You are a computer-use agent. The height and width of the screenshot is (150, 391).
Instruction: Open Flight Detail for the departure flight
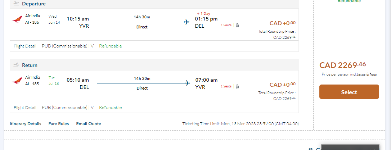[x=25, y=46]
